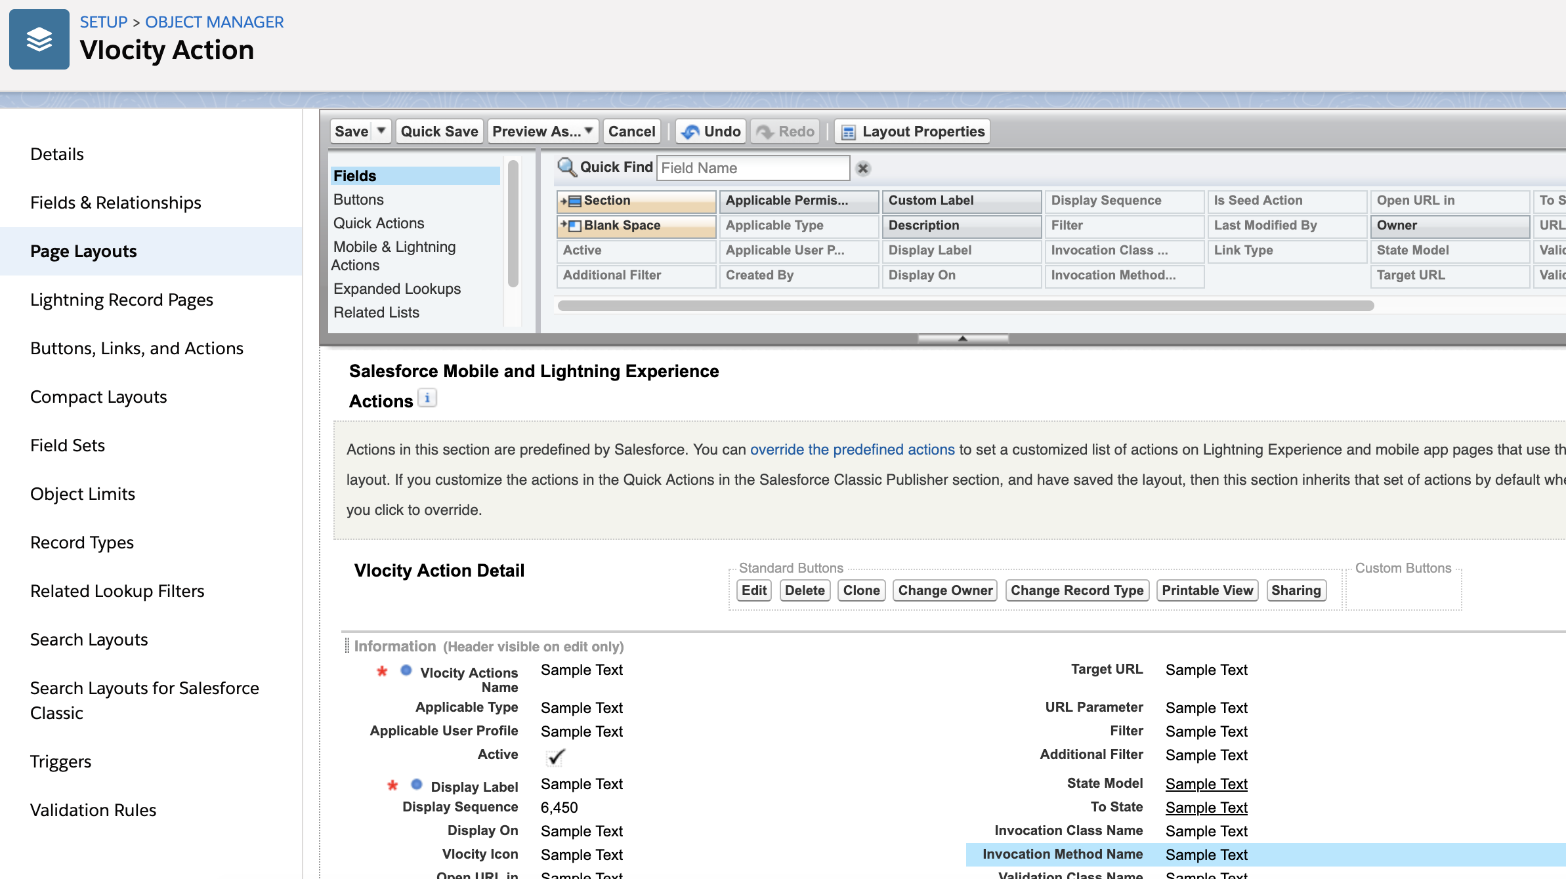Open the Save dropdown arrow

click(x=381, y=131)
